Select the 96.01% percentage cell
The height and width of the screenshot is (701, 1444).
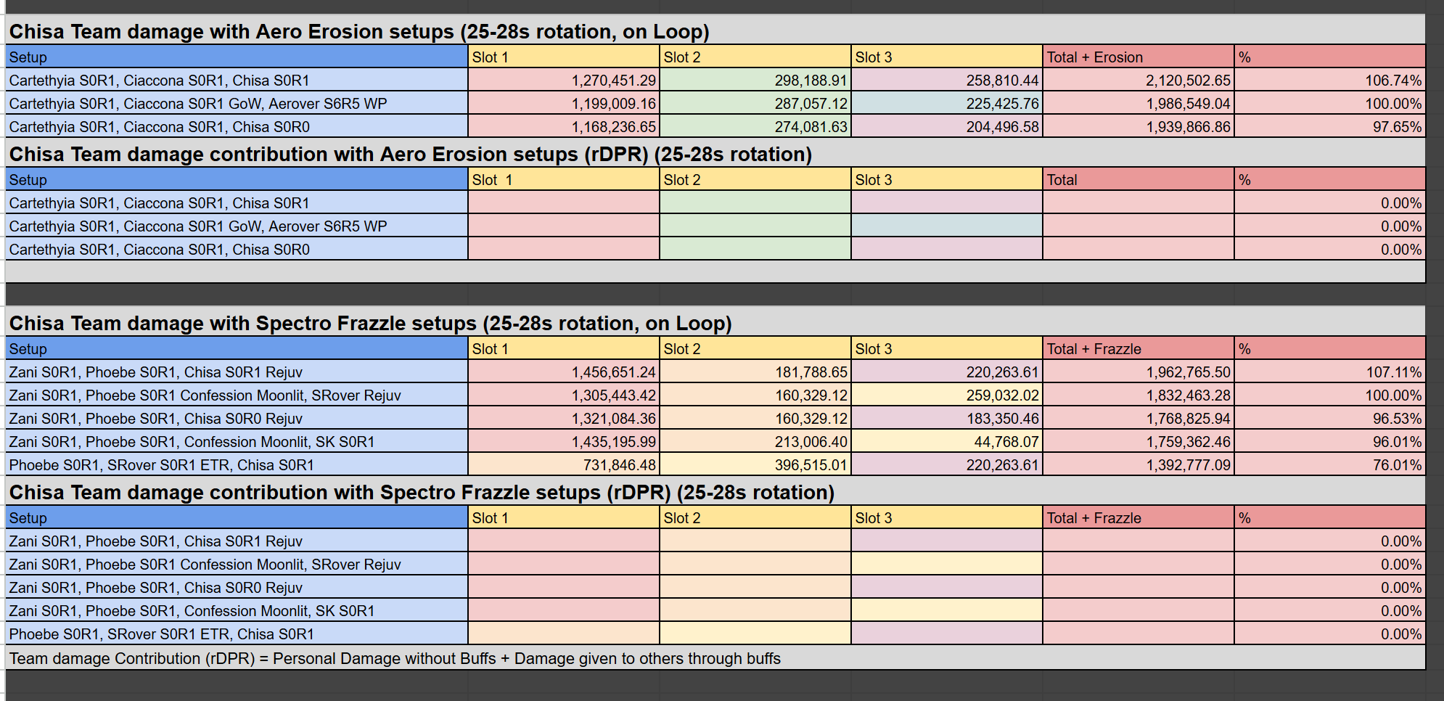[x=1330, y=441]
